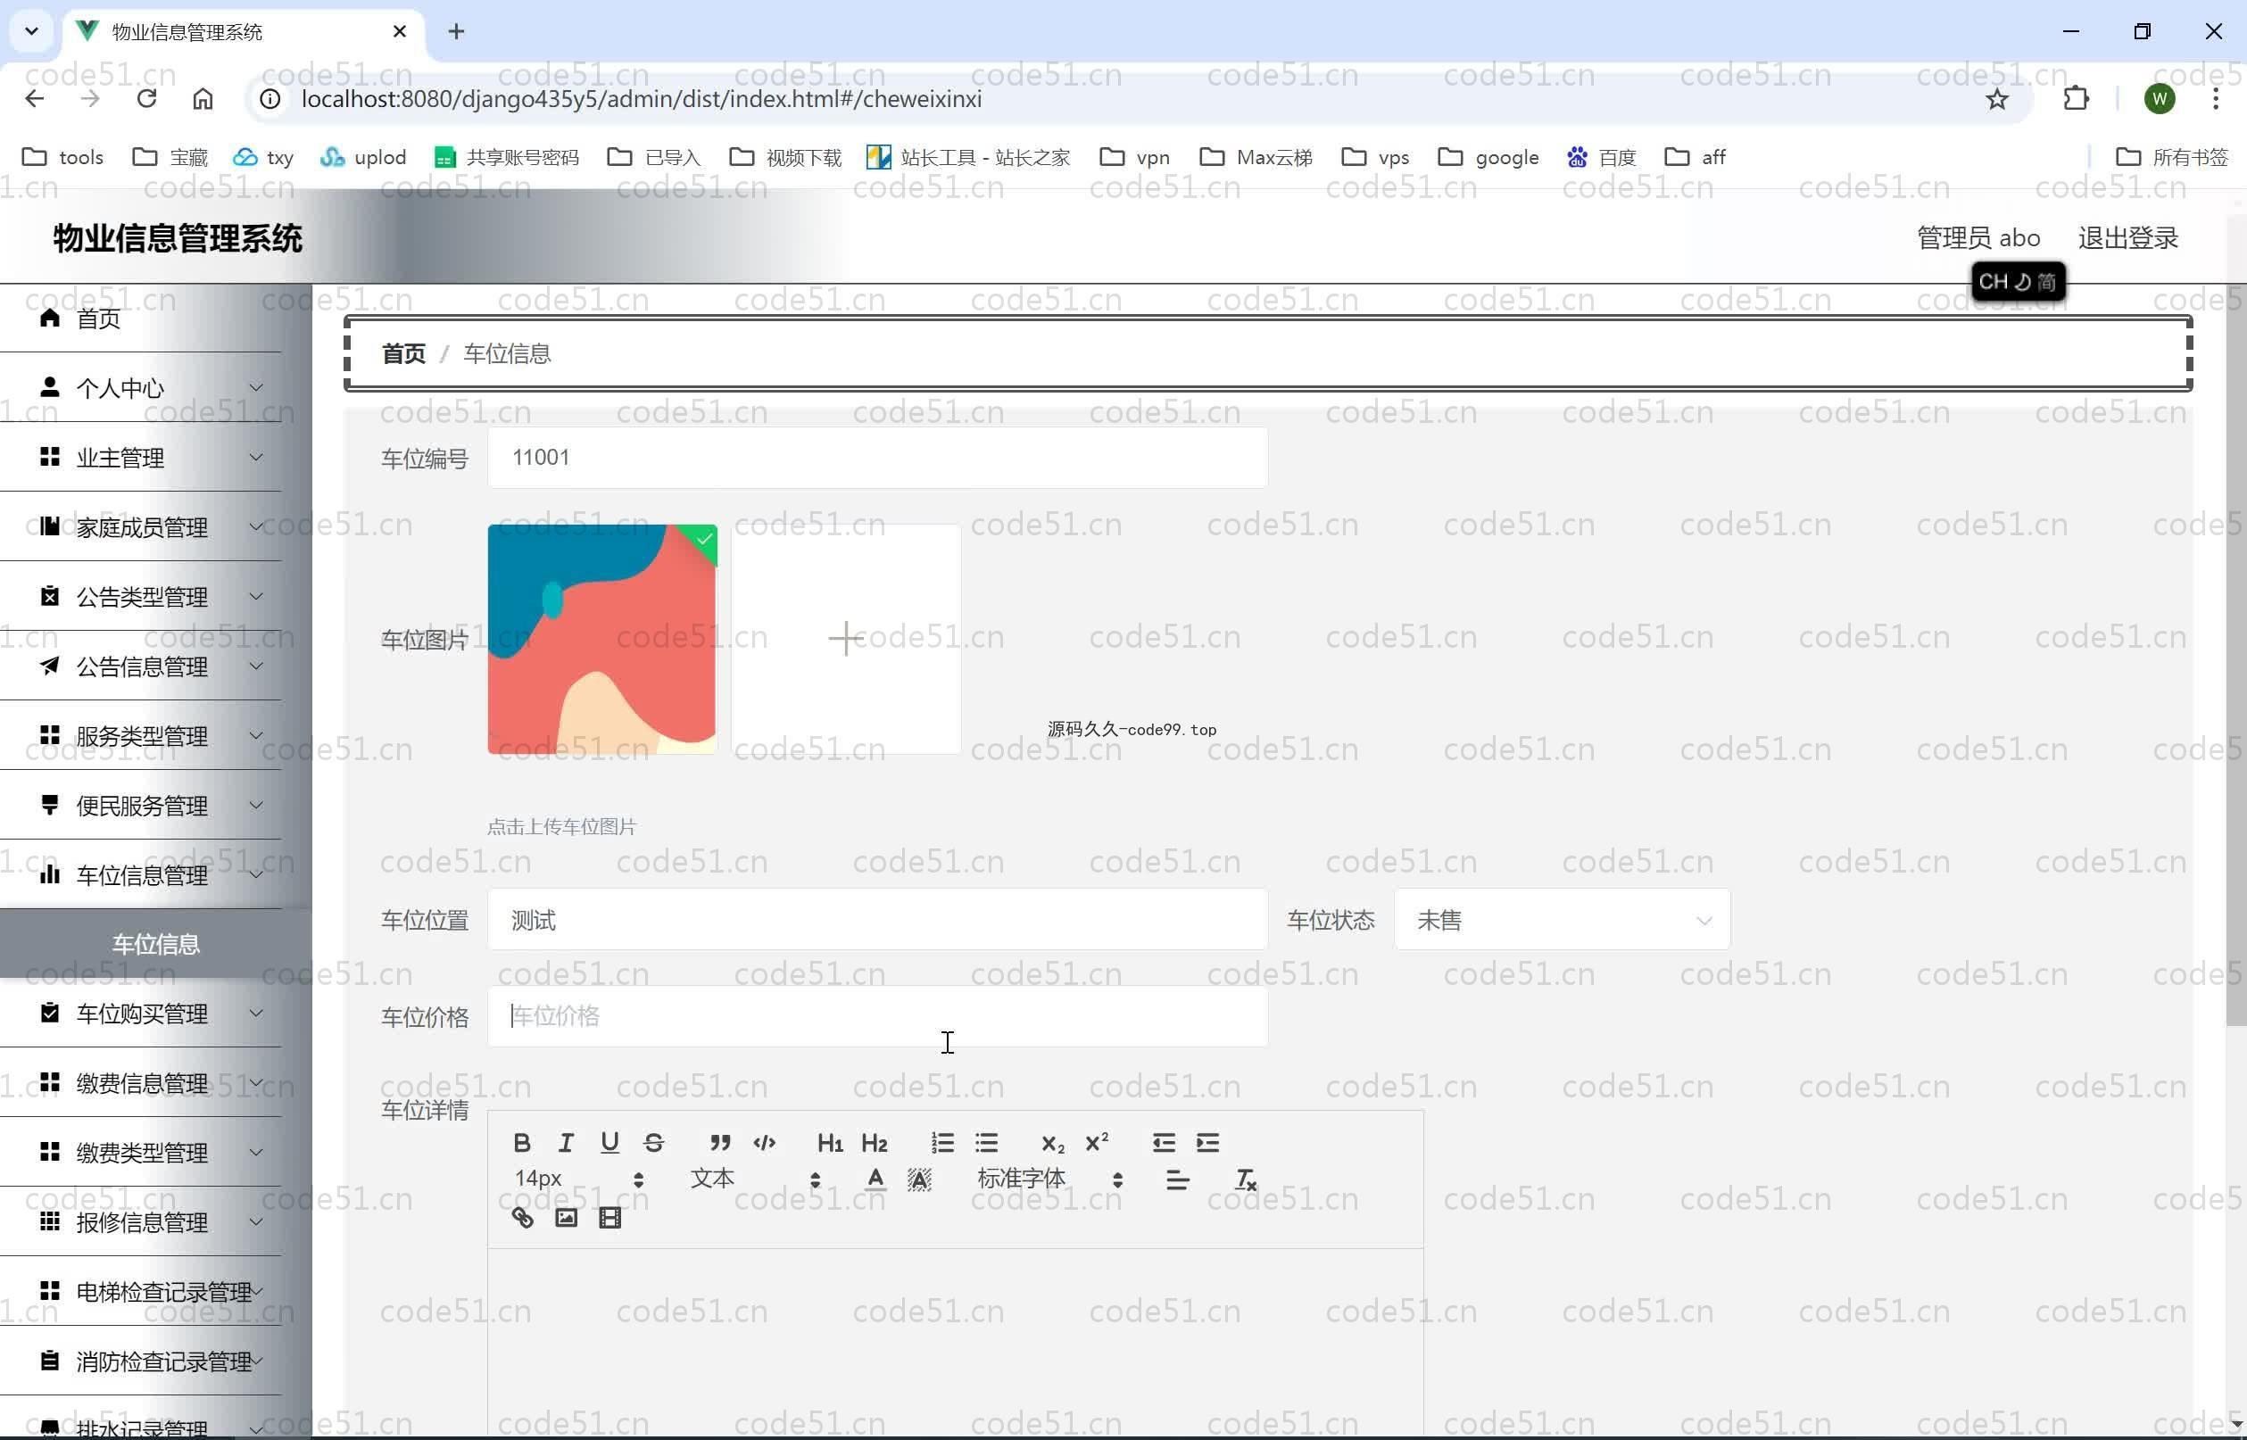This screenshot has height=1440, width=2247.
Task: Create ordered numbered list
Action: 942,1143
